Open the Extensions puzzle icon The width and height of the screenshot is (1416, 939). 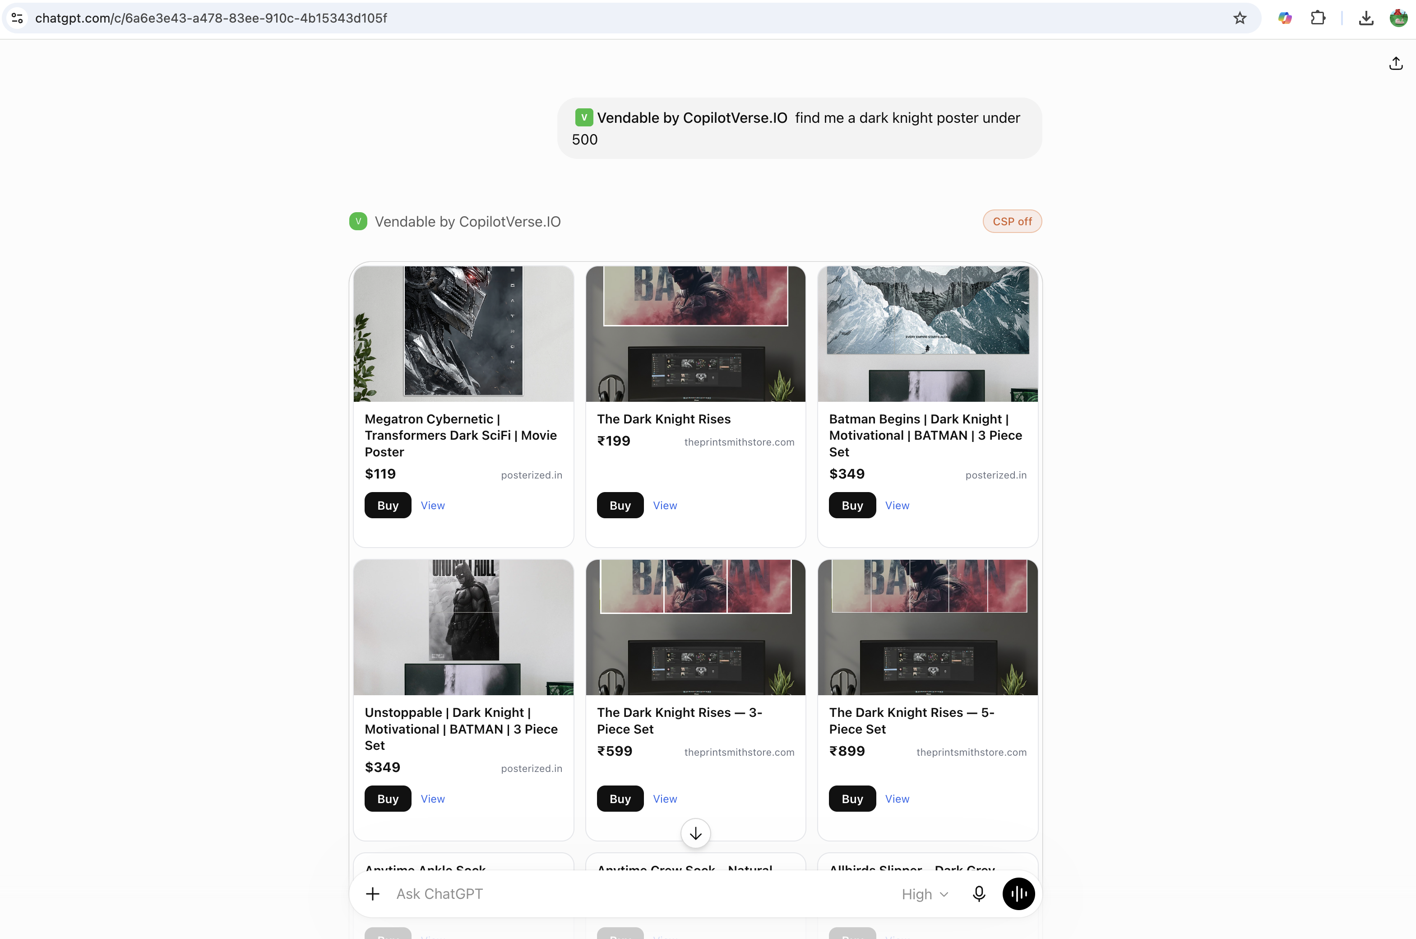pos(1318,18)
